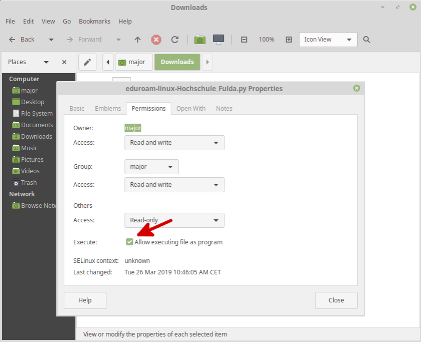Zoom in using the plus icon
The height and width of the screenshot is (342, 421).
pyautogui.click(x=289, y=39)
